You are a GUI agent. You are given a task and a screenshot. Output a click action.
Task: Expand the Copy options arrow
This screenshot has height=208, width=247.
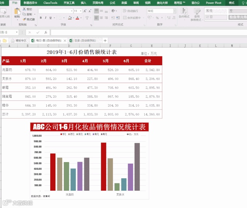tap(35, 14)
